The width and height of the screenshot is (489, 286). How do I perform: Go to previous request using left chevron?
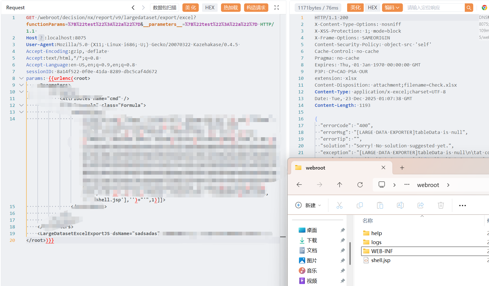pos(133,8)
